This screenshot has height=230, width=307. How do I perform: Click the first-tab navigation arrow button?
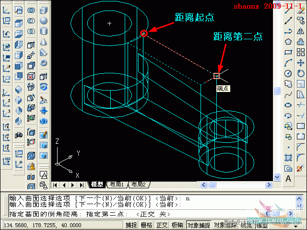coord(55,185)
